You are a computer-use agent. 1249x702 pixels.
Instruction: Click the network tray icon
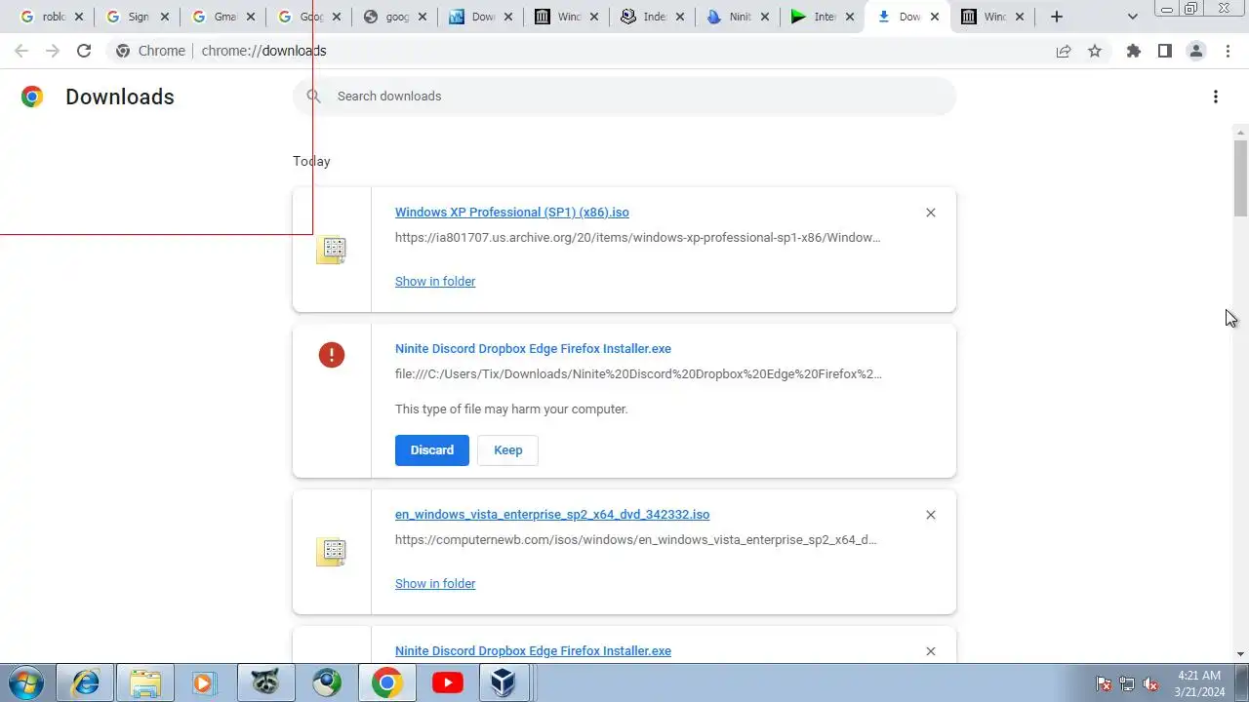[x=1127, y=683]
